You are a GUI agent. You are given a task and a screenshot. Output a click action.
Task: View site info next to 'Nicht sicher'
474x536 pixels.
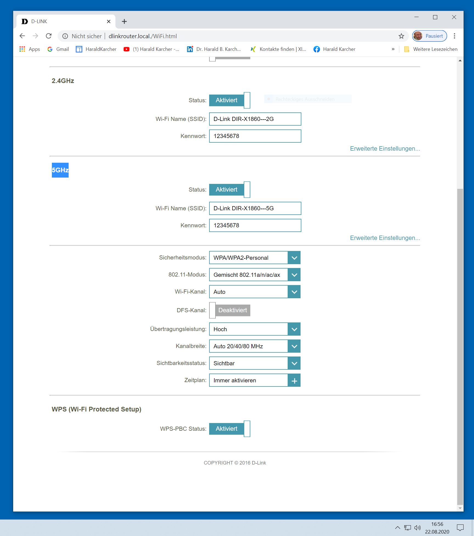pos(65,36)
